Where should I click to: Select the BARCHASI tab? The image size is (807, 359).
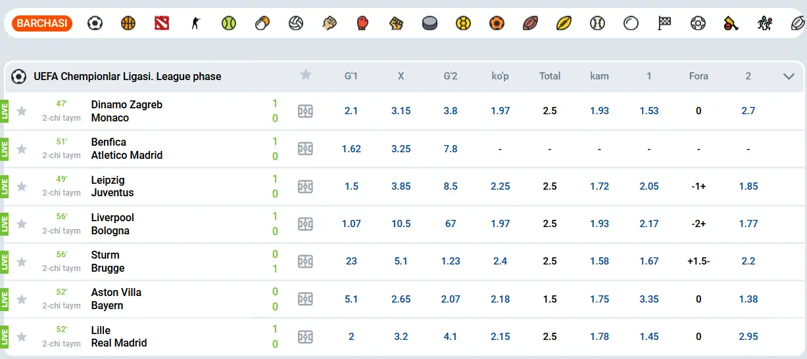[x=42, y=24]
